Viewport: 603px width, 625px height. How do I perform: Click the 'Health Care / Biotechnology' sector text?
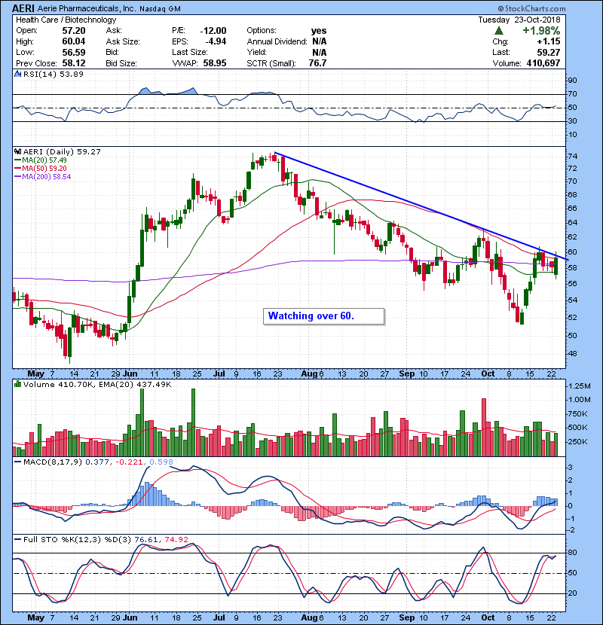(x=66, y=20)
